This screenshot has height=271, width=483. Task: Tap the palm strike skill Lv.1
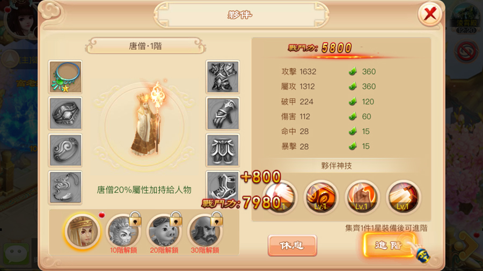point(362,197)
